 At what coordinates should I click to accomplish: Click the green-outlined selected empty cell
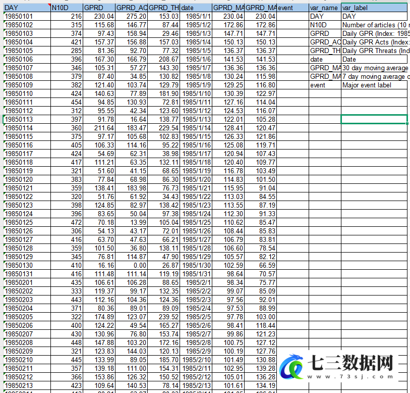[x=374, y=119]
